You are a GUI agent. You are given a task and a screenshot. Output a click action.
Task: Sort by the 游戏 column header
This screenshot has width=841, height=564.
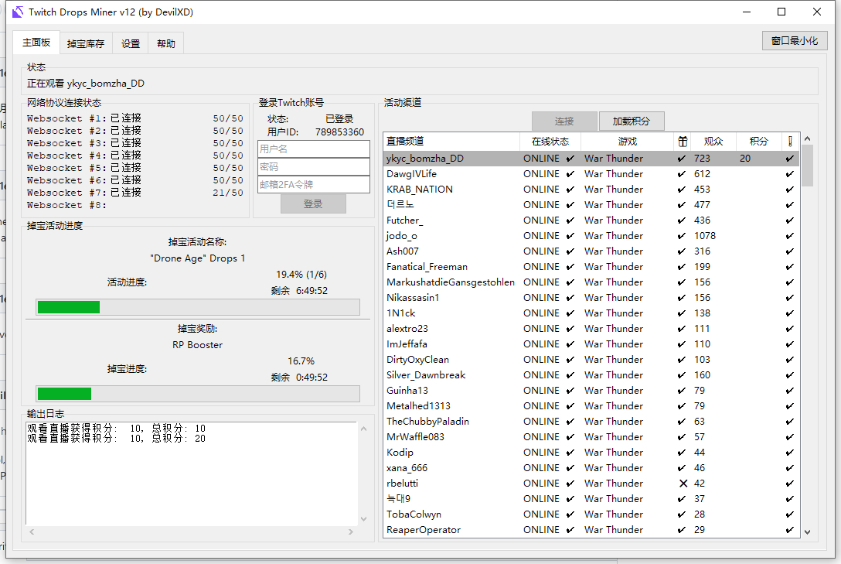point(628,142)
